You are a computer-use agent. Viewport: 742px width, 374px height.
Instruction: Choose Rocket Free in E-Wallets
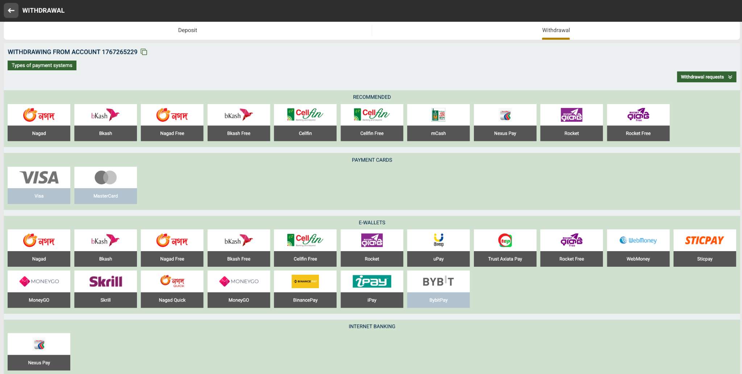[x=571, y=248]
